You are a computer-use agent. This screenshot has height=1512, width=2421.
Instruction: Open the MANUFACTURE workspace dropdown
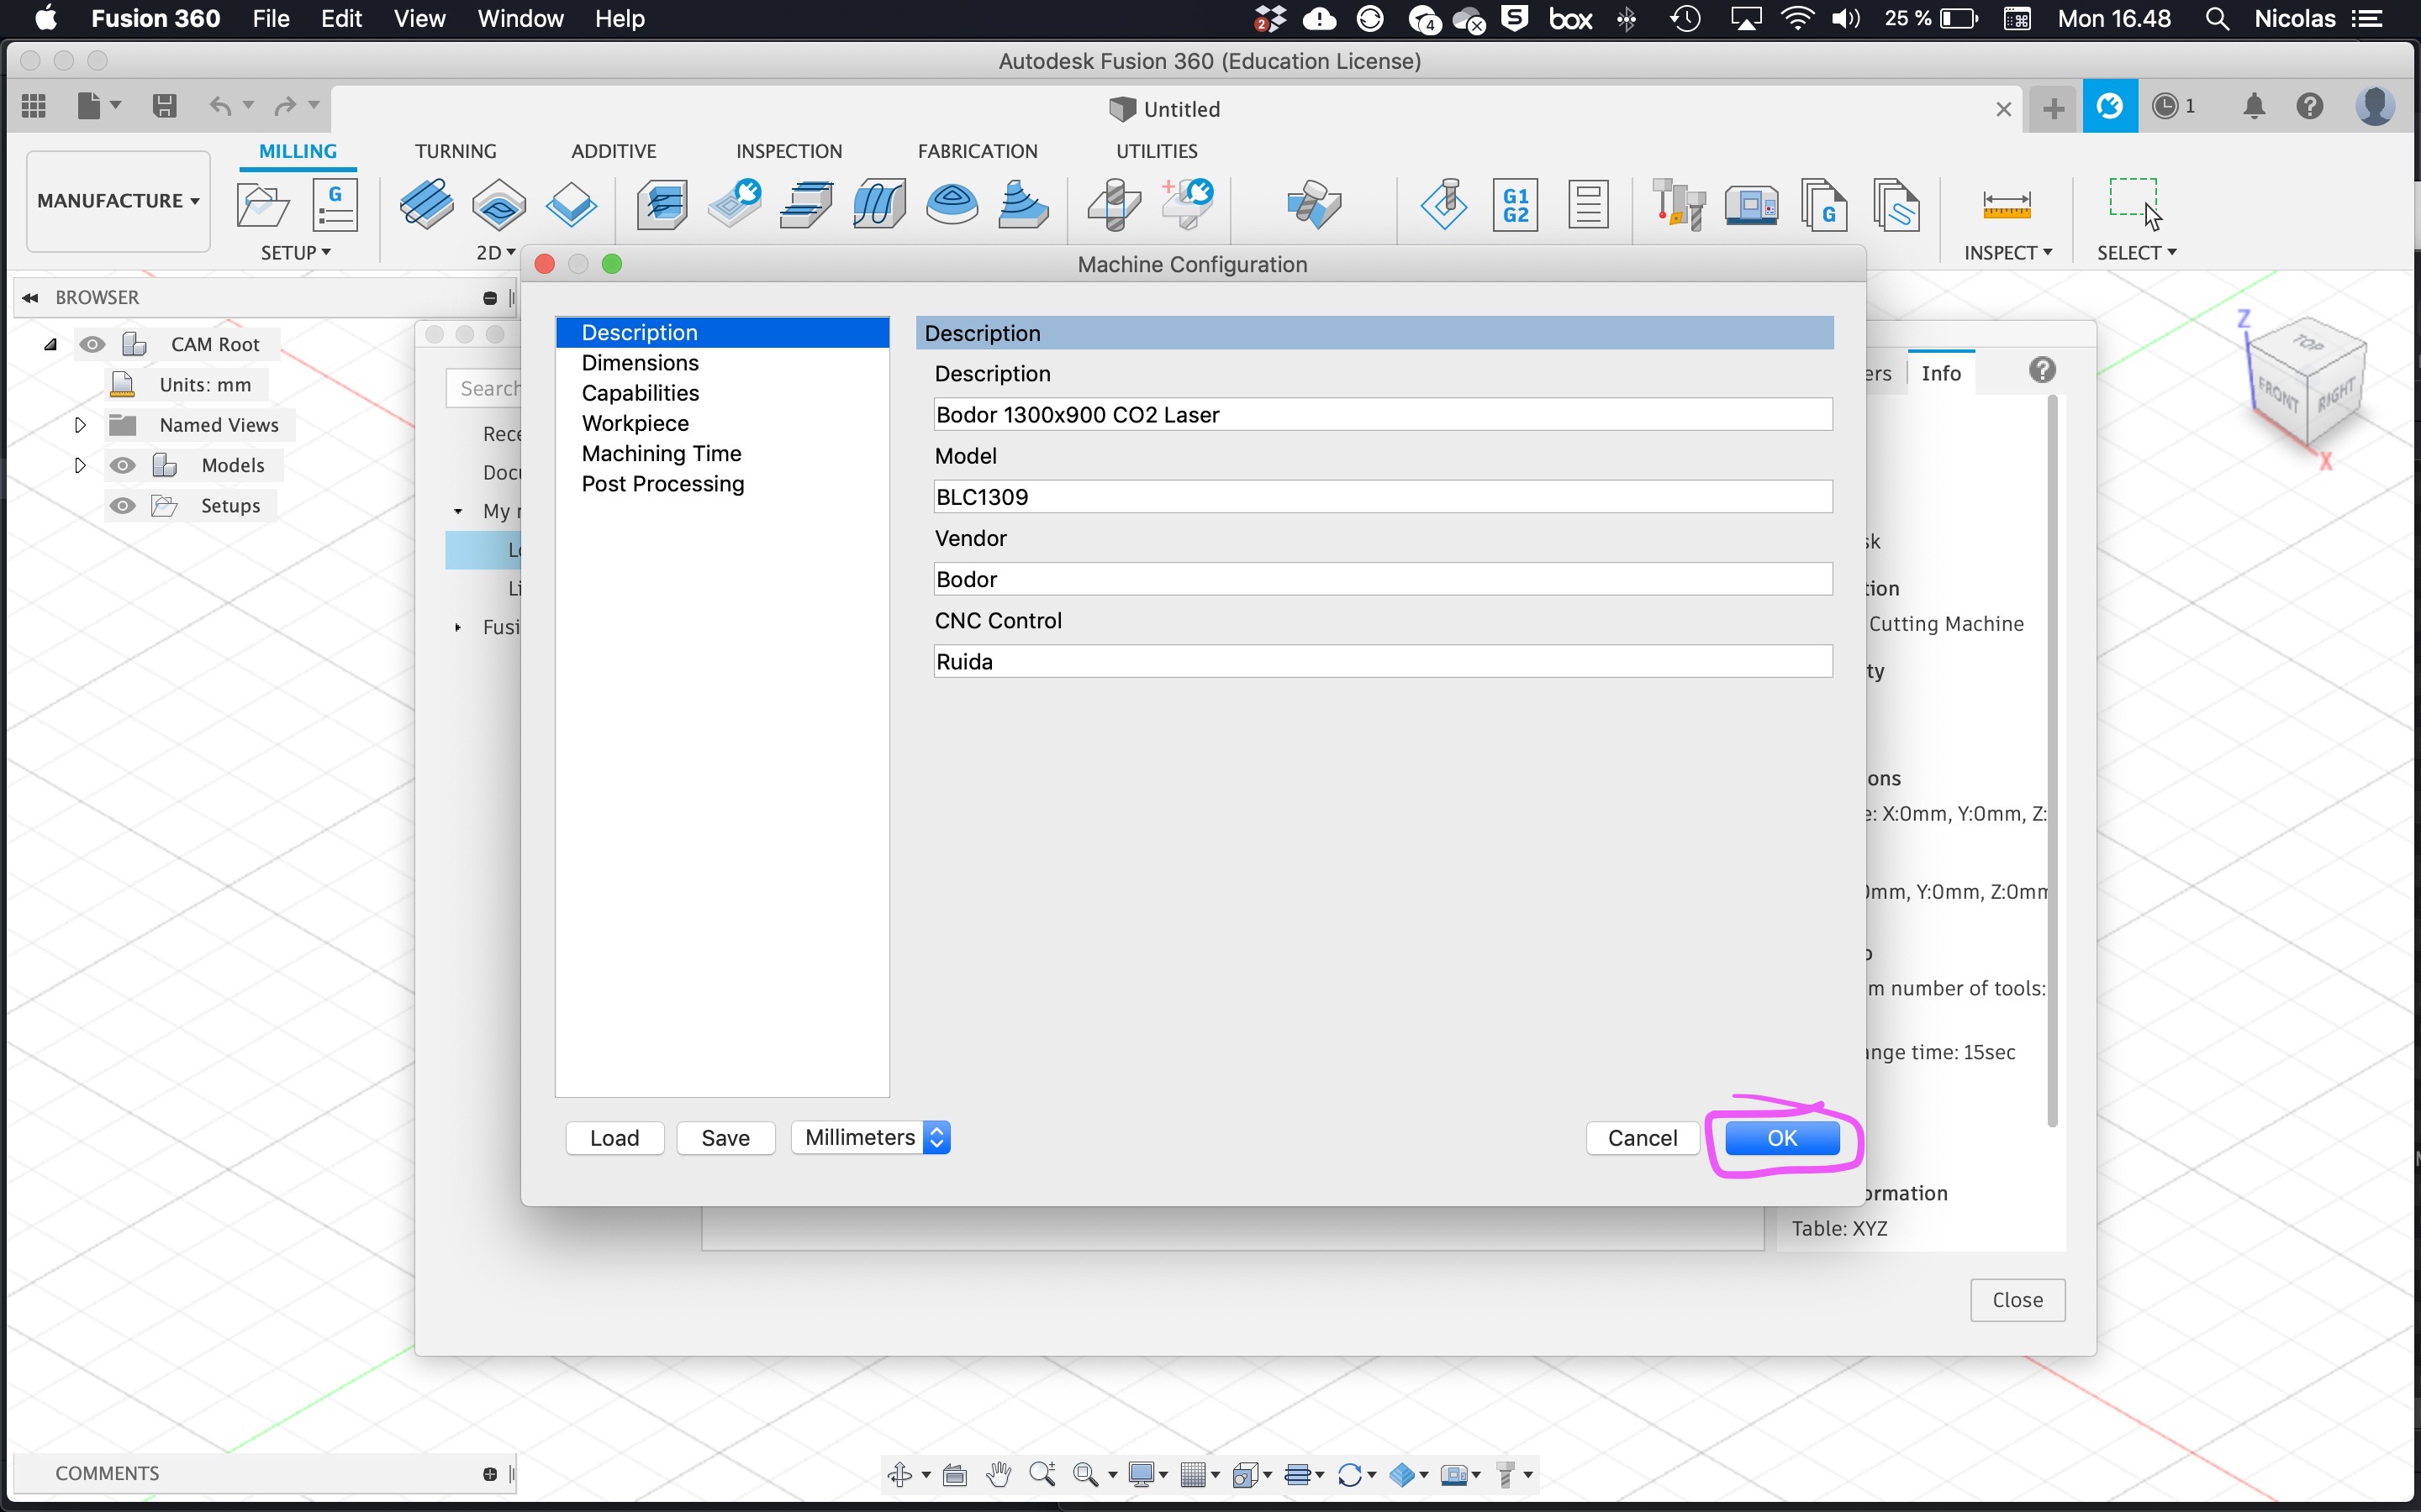pos(118,201)
